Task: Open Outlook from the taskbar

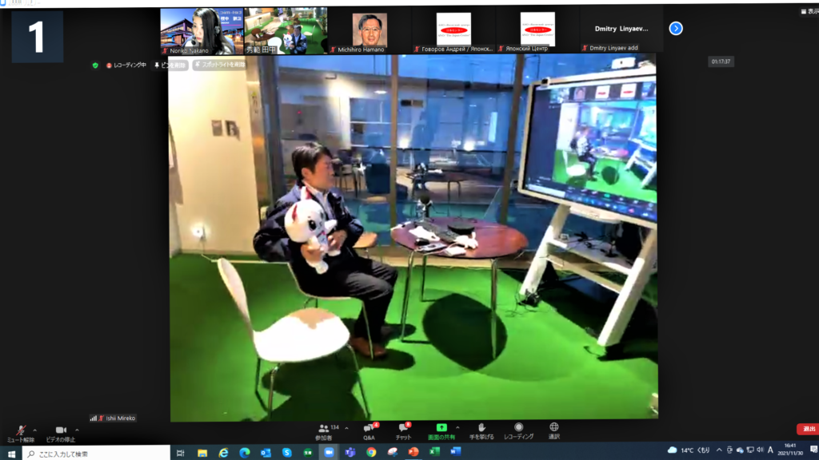Action: pyautogui.click(x=266, y=453)
